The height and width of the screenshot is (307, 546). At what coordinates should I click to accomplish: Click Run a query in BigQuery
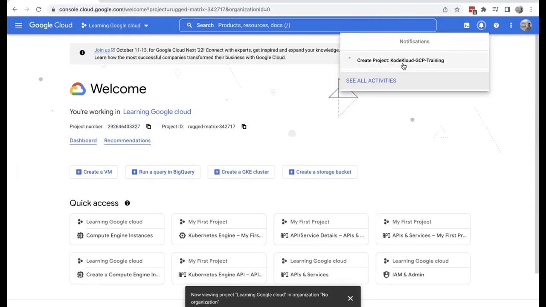coord(163,172)
